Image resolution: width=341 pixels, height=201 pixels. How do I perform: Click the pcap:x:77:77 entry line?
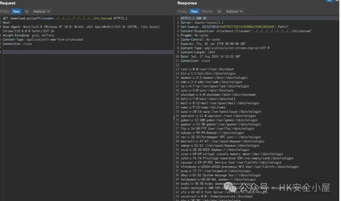216,171
